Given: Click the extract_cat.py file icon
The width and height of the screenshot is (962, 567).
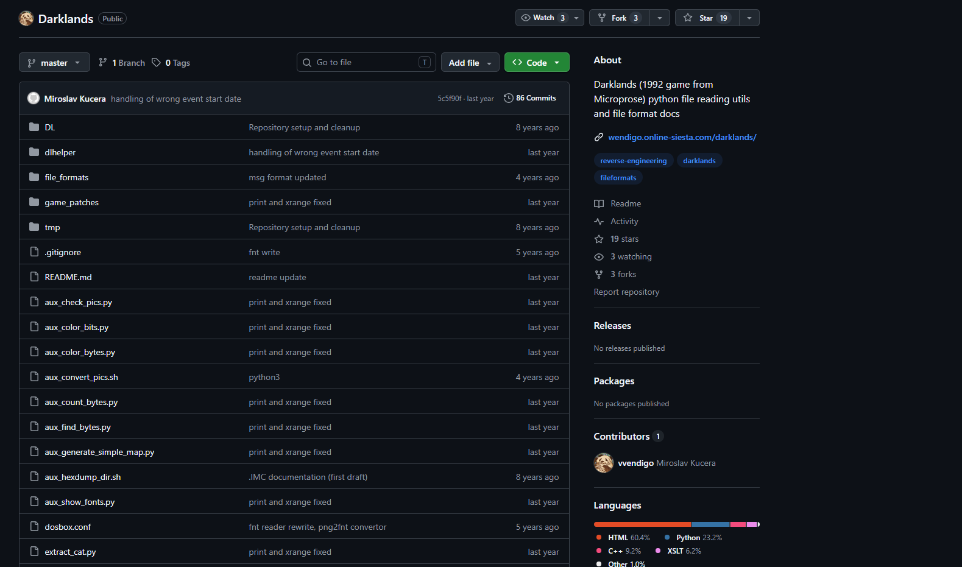Looking at the screenshot, I should [x=34, y=551].
